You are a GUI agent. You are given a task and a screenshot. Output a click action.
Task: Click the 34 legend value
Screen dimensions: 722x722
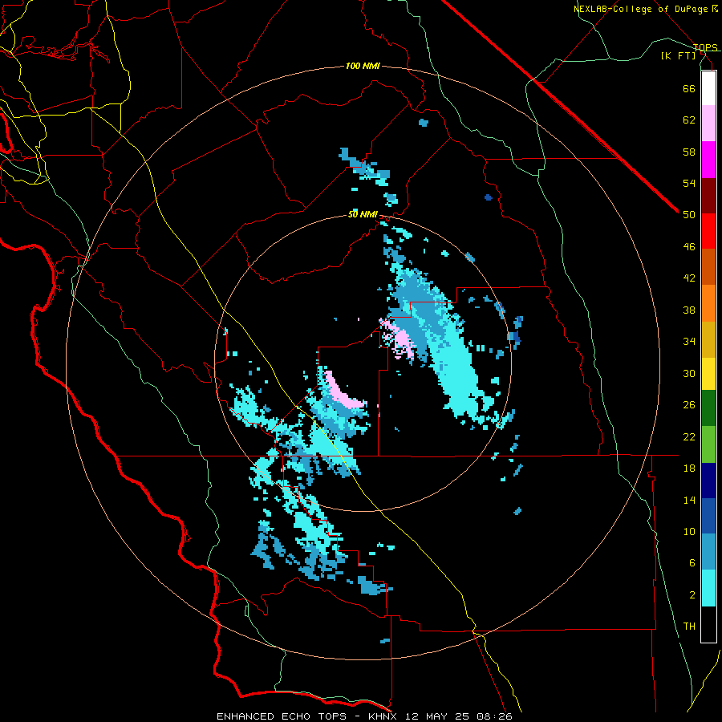tap(689, 342)
